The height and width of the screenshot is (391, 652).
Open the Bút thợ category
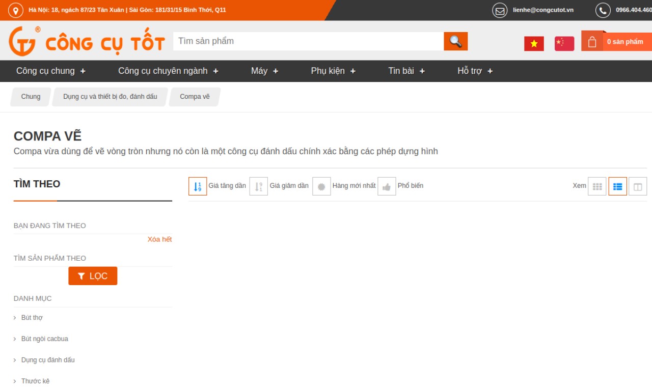[x=32, y=318]
